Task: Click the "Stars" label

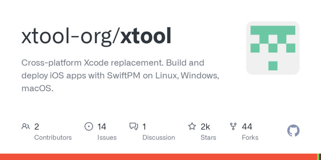Action: pyautogui.click(x=209, y=138)
